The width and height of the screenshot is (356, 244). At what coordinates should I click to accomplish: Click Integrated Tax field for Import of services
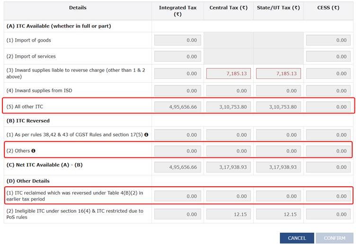tap(178, 56)
